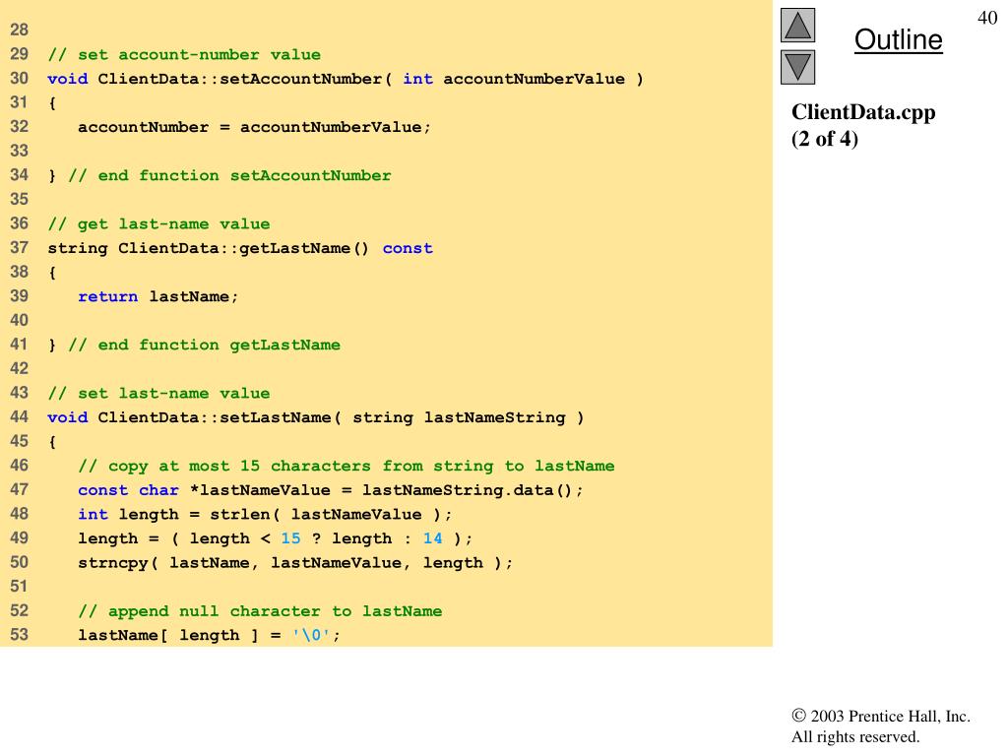Click the setLastName function signature line

point(316,417)
